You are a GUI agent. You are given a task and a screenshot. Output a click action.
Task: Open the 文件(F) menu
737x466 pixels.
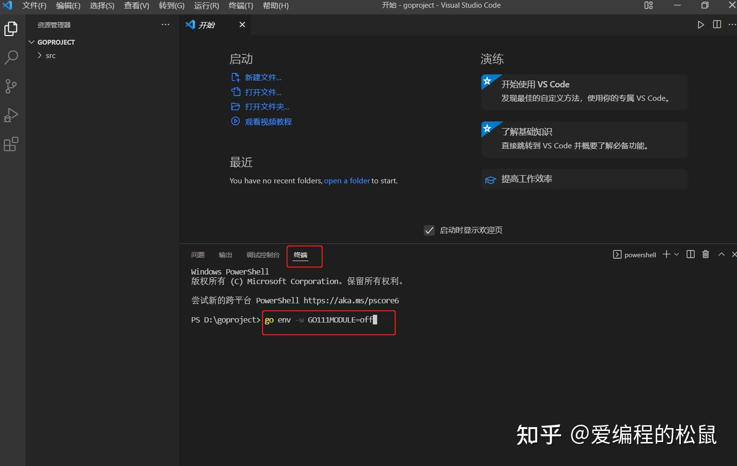[34, 5]
